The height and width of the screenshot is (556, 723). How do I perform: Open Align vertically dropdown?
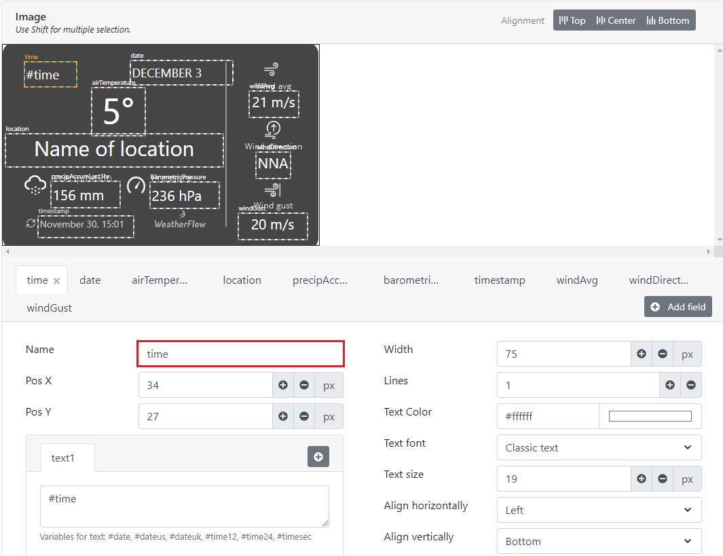tap(599, 541)
